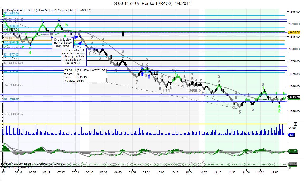Select the gray down arrow drawing near 1886
Image resolution: width=304 pixels, height=181 pixels.
tap(123, 34)
